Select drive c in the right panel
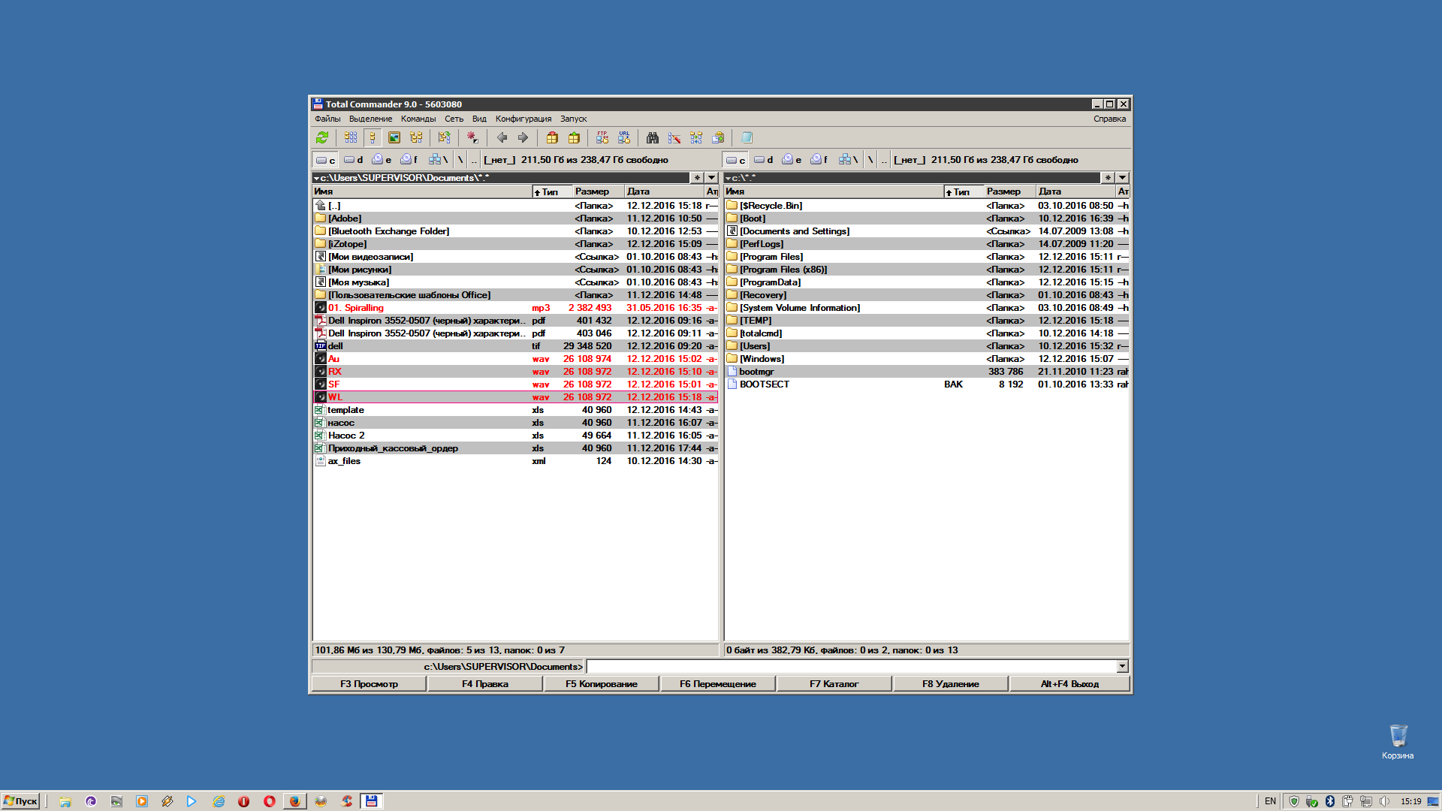This screenshot has width=1442, height=811. pyautogui.click(x=735, y=160)
